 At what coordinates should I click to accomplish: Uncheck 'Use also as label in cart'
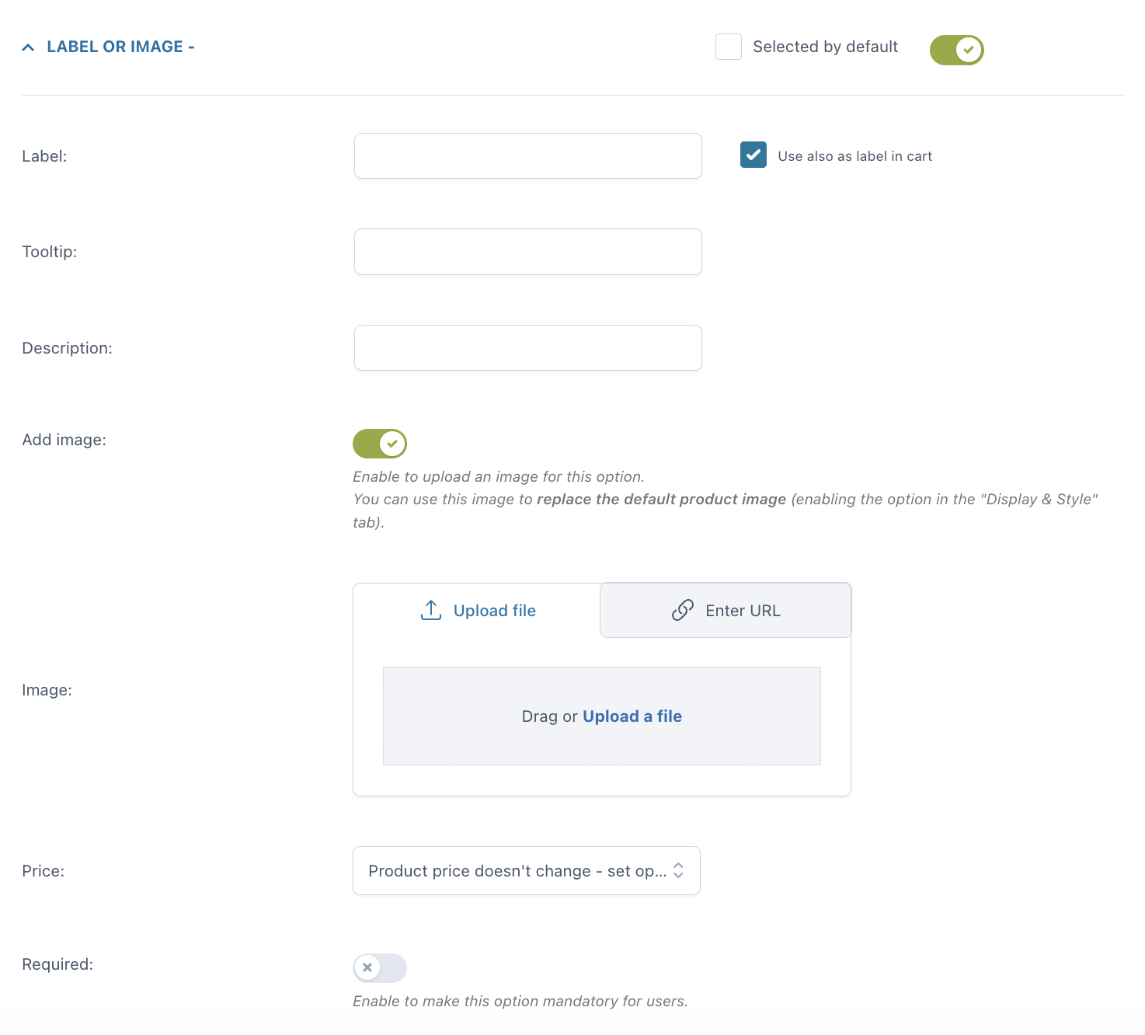[x=753, y=155]
